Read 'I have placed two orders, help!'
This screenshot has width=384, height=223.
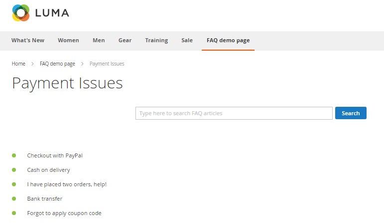[x=67, y=184]
